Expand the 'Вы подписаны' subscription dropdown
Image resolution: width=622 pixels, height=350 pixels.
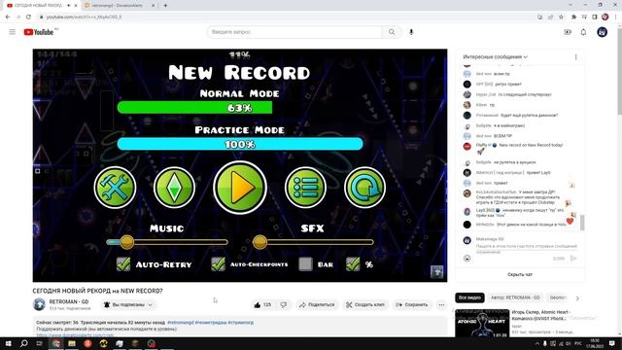click(128, 304)
